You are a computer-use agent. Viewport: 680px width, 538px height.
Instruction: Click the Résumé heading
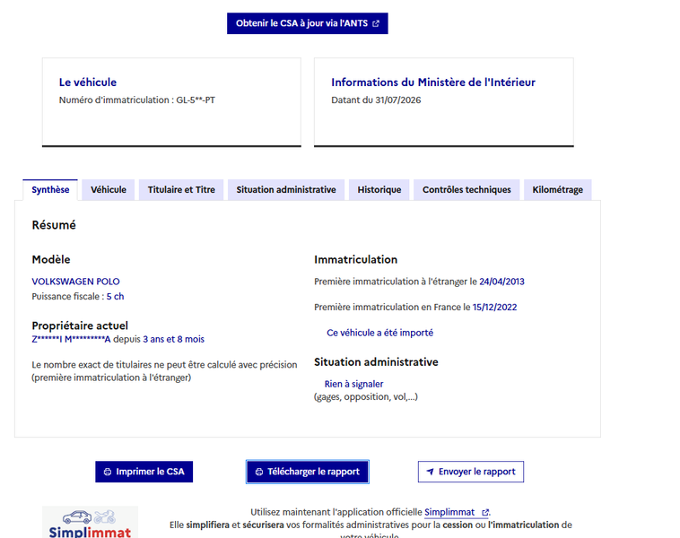coord(54,225)
